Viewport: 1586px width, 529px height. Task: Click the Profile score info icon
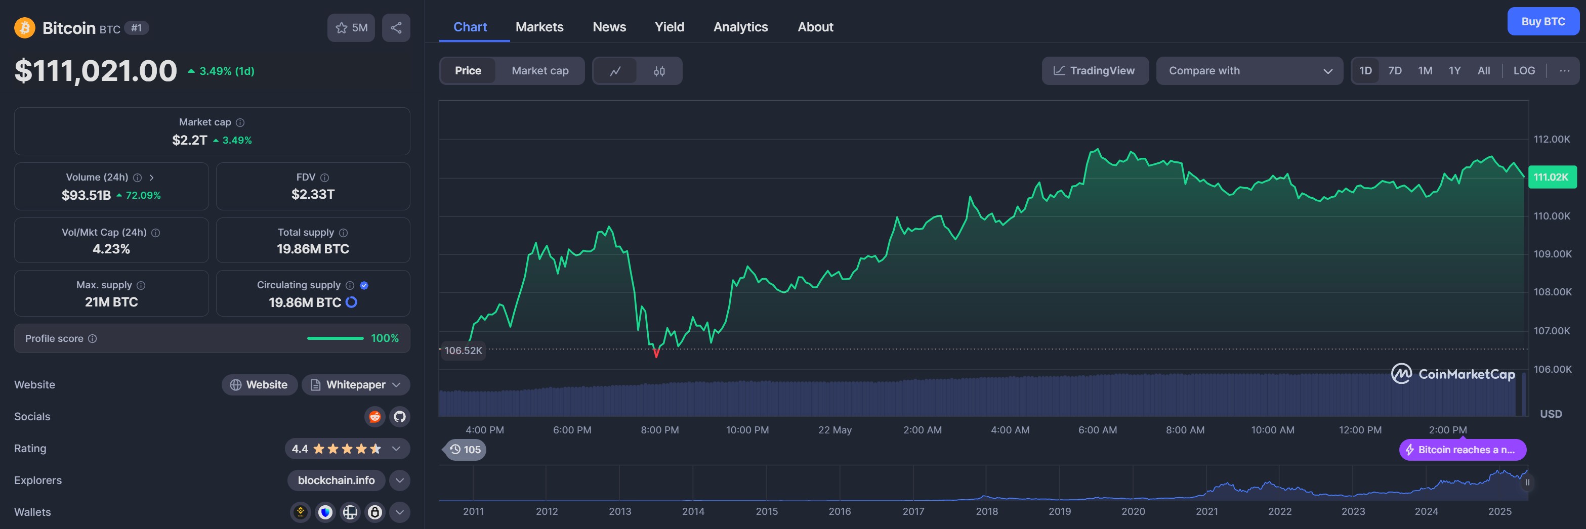click(x=92, y=338)
